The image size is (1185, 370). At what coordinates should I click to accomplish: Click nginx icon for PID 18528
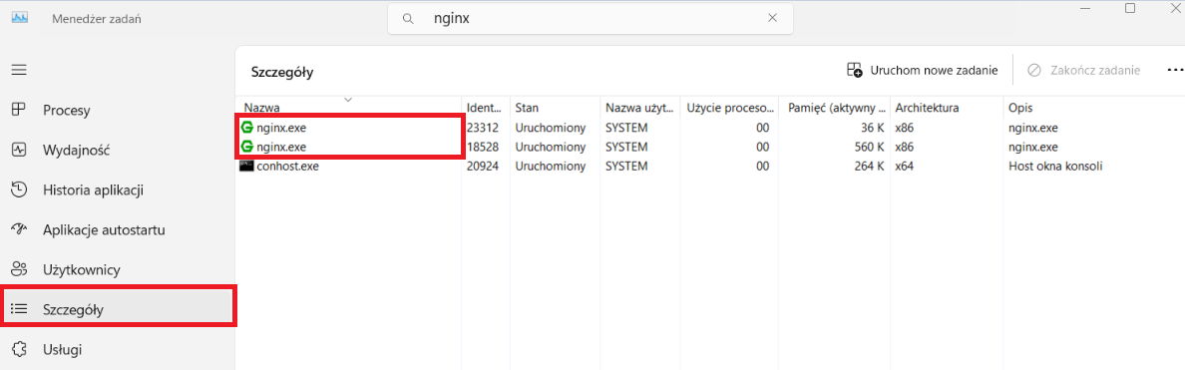tap(246, 147)
